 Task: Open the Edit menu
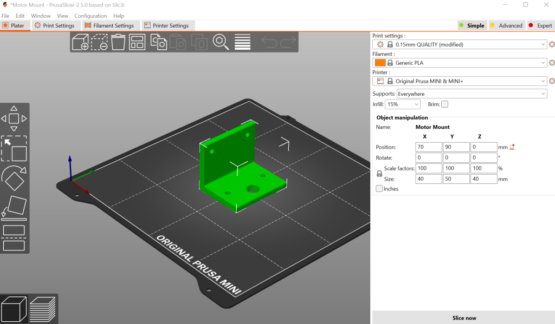coord(20,16)
